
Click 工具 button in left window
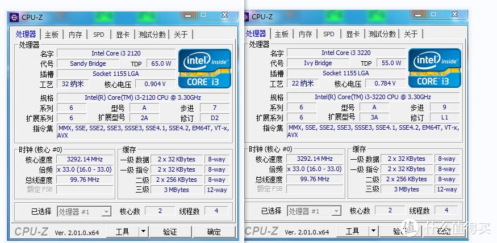[x=123, y=232]
